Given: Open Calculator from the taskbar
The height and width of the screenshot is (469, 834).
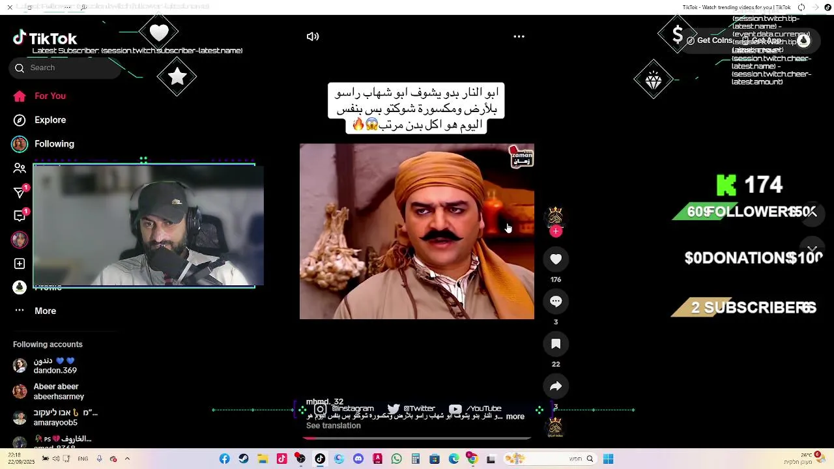Looking at the screenshot, I should 416,459.
